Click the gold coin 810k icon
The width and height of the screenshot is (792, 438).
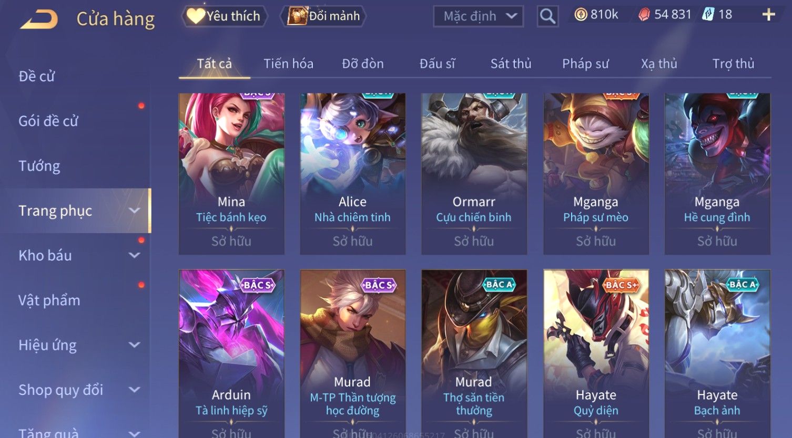581,15
